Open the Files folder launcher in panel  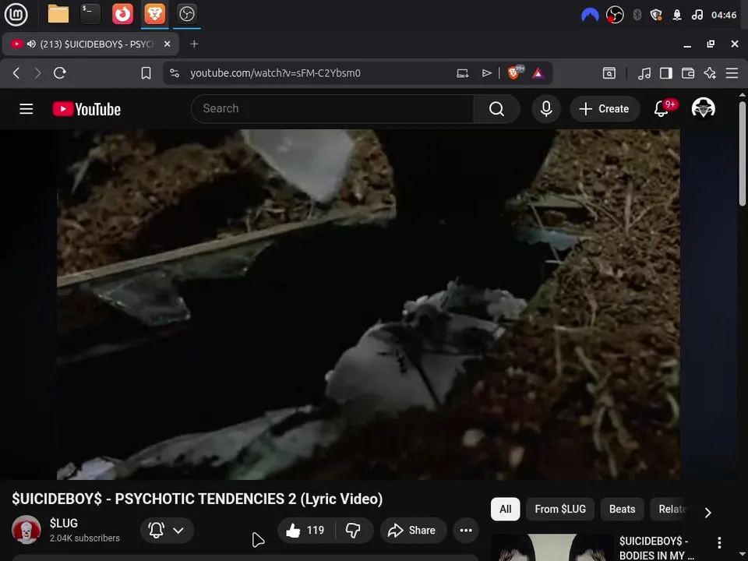[x=58, y=14]
